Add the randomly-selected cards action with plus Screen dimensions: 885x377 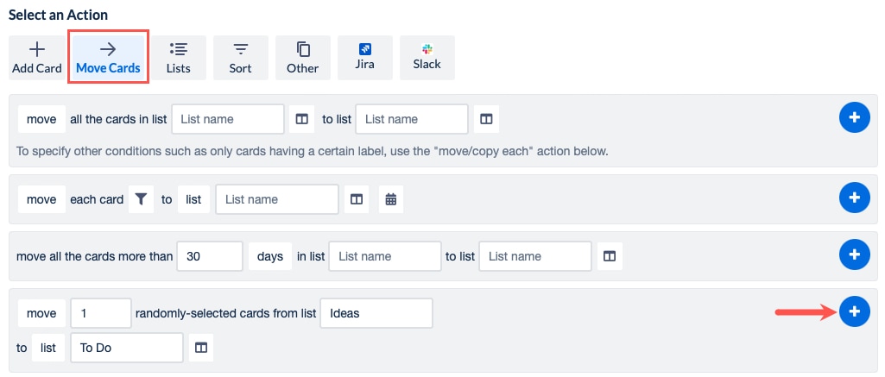[854, 312]
